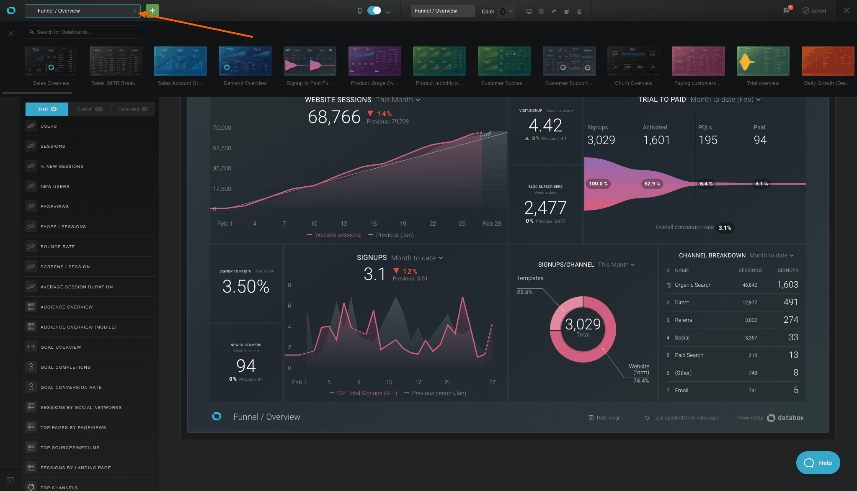Click the present on screen icon
The width and height of the screenshot is (857, 491).
(x=529, y=11)
